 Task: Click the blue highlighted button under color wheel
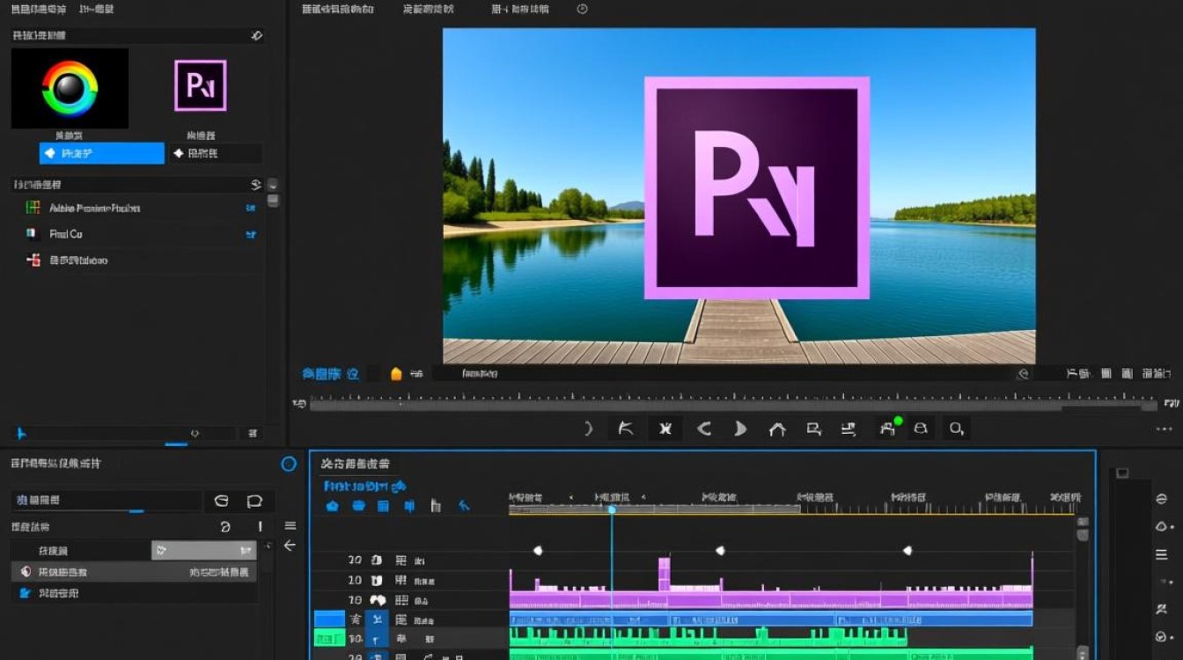coord(102,153)
